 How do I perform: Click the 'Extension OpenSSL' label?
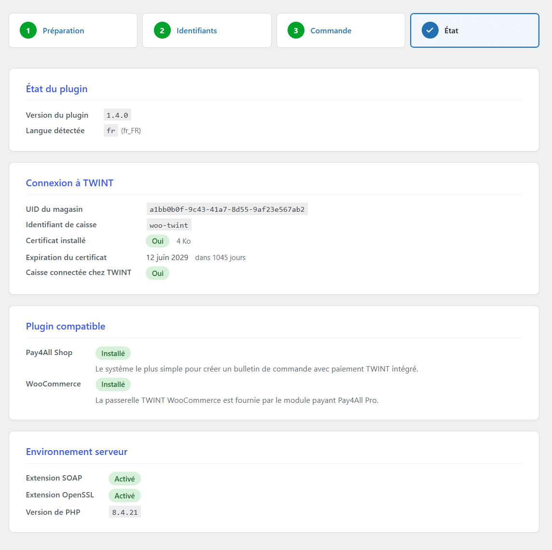(x=60, y=495)
